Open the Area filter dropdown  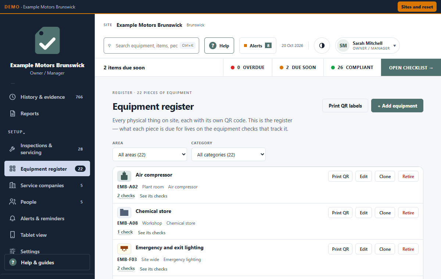(x=150, y=155)
